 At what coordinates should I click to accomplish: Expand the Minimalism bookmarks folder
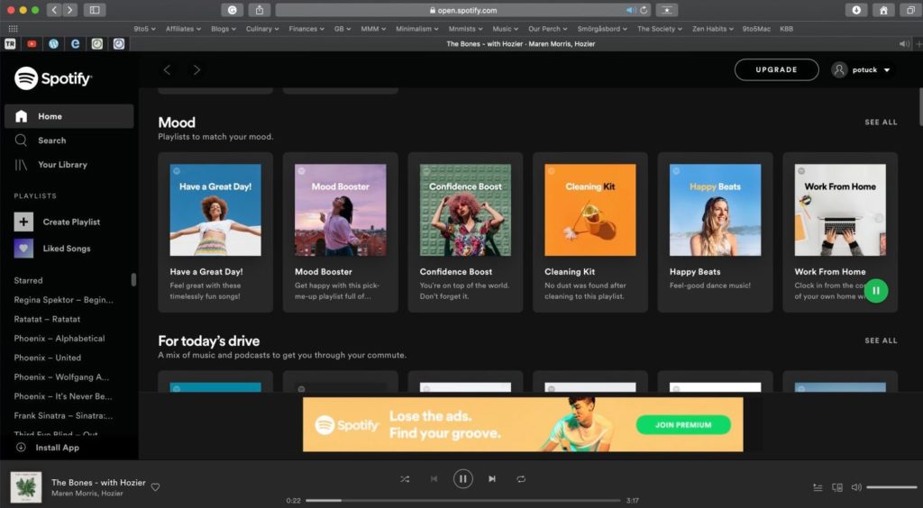tap(416, 29)
